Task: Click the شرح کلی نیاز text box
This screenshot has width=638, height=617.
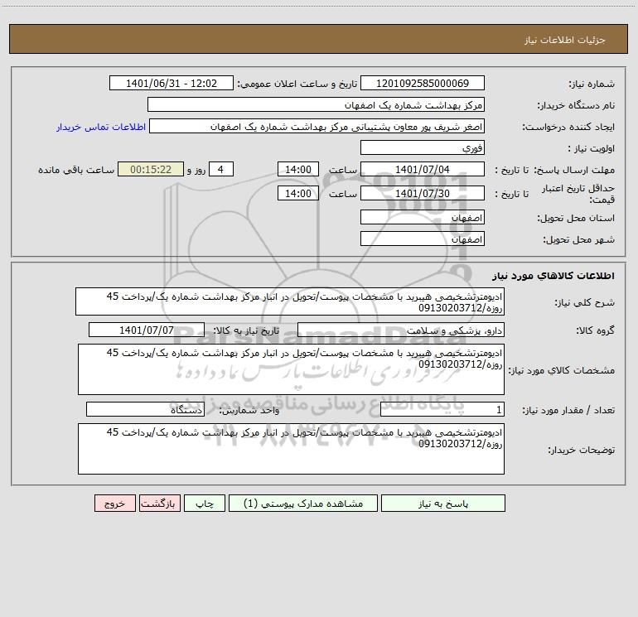Action: [x=290, y=301]
